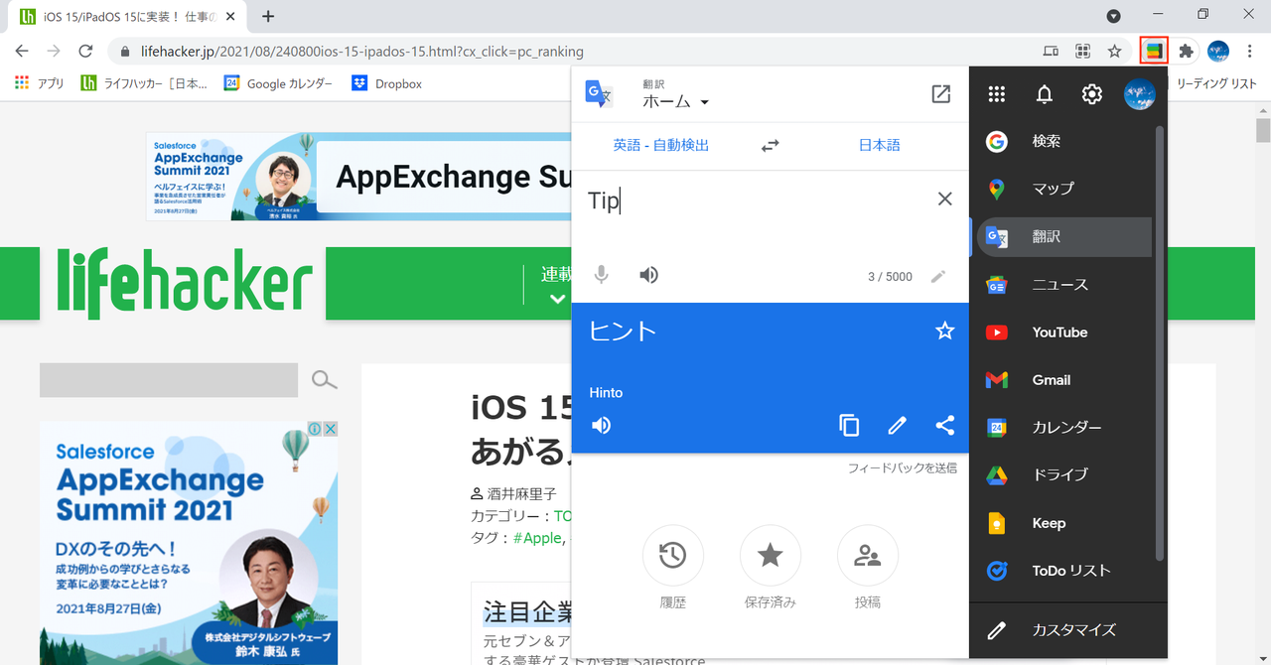Clear the source text with X

pos(945,199)
